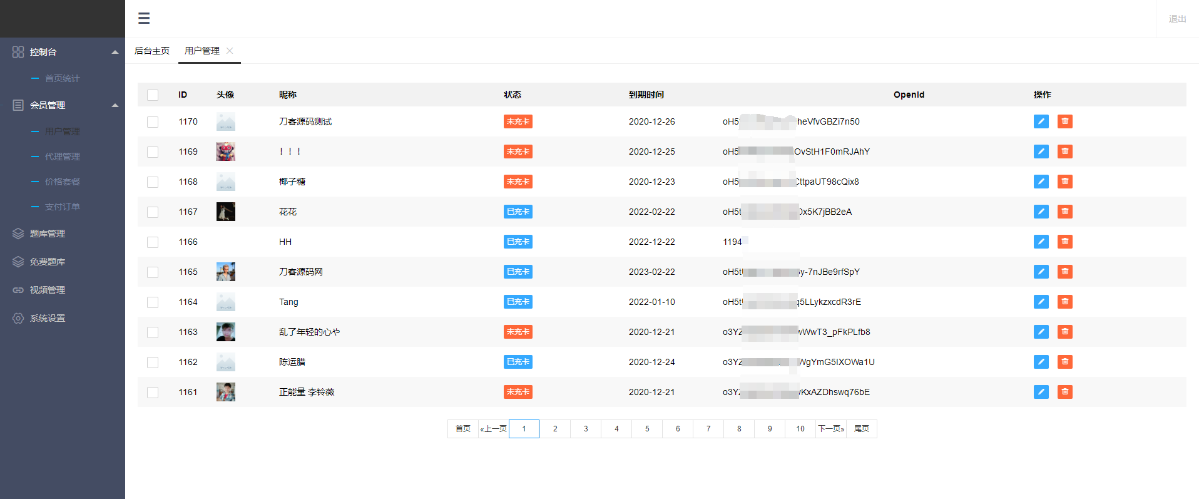1199x499 pixels.
Task: Open 价格套餐 sidebar submenu item
Action: click(x=63, y=182)
